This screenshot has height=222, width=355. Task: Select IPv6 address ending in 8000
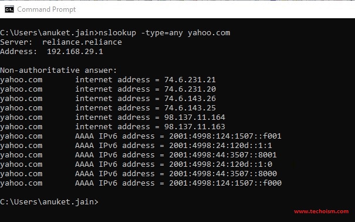point(223,174)
